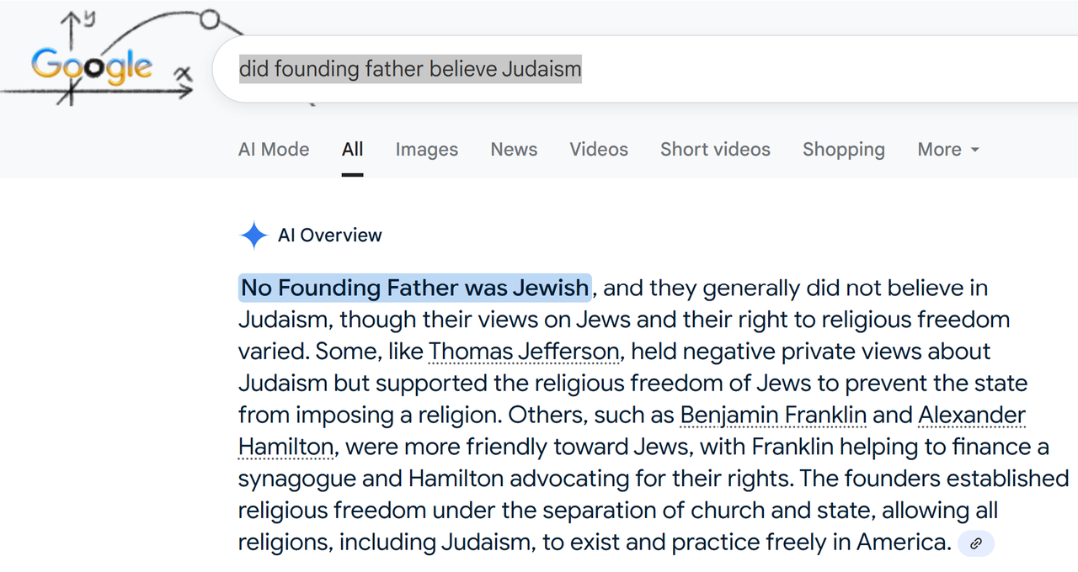Image resolution: width=1078 pixels, height=572 pixels.
Task: Click highlighted text No Founding Father was Jewish
Action: (x=415, y=288)
